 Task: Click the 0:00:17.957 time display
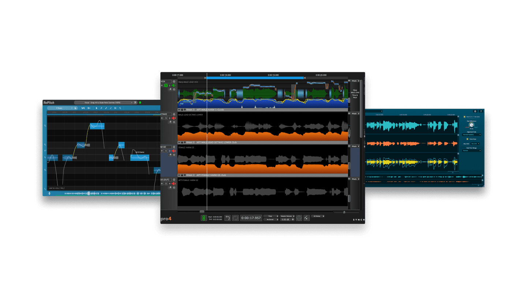point(251,218)
